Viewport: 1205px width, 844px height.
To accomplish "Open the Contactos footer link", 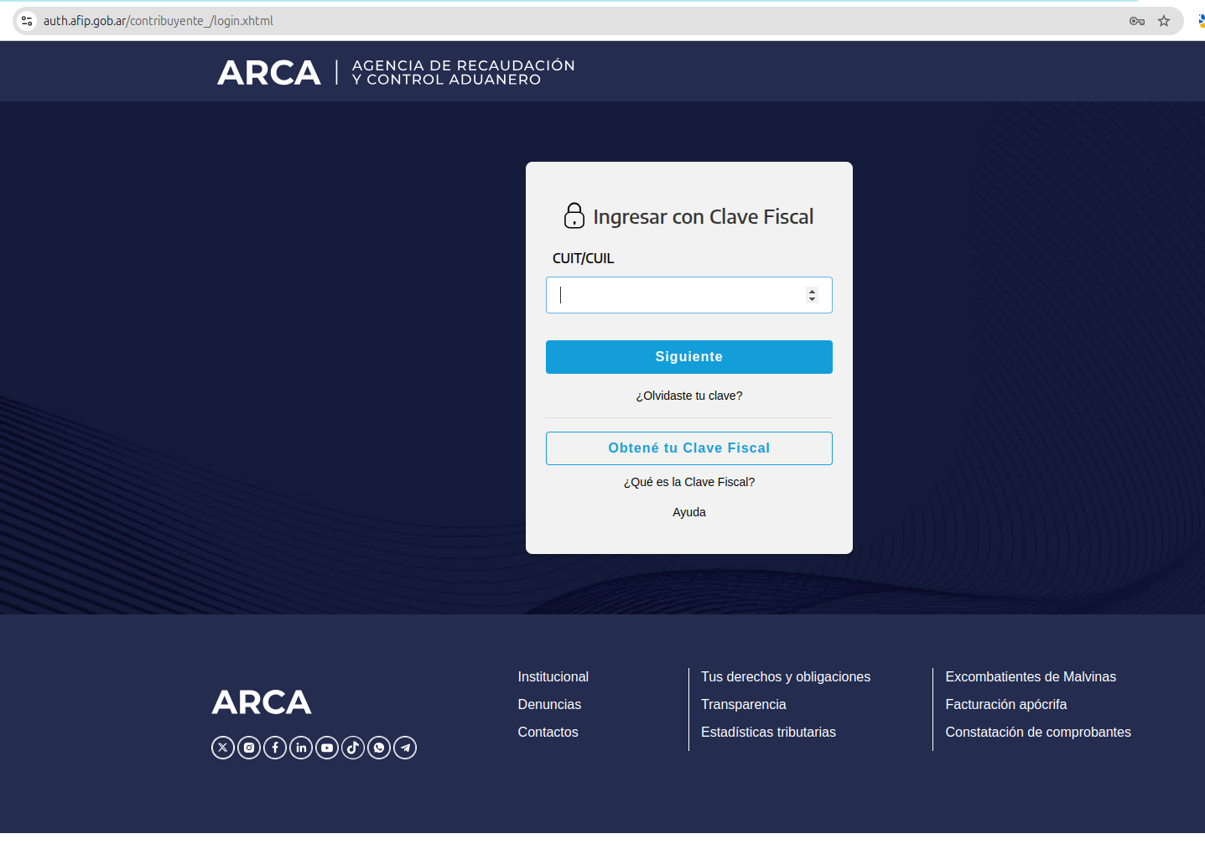I will click(548, 732).
